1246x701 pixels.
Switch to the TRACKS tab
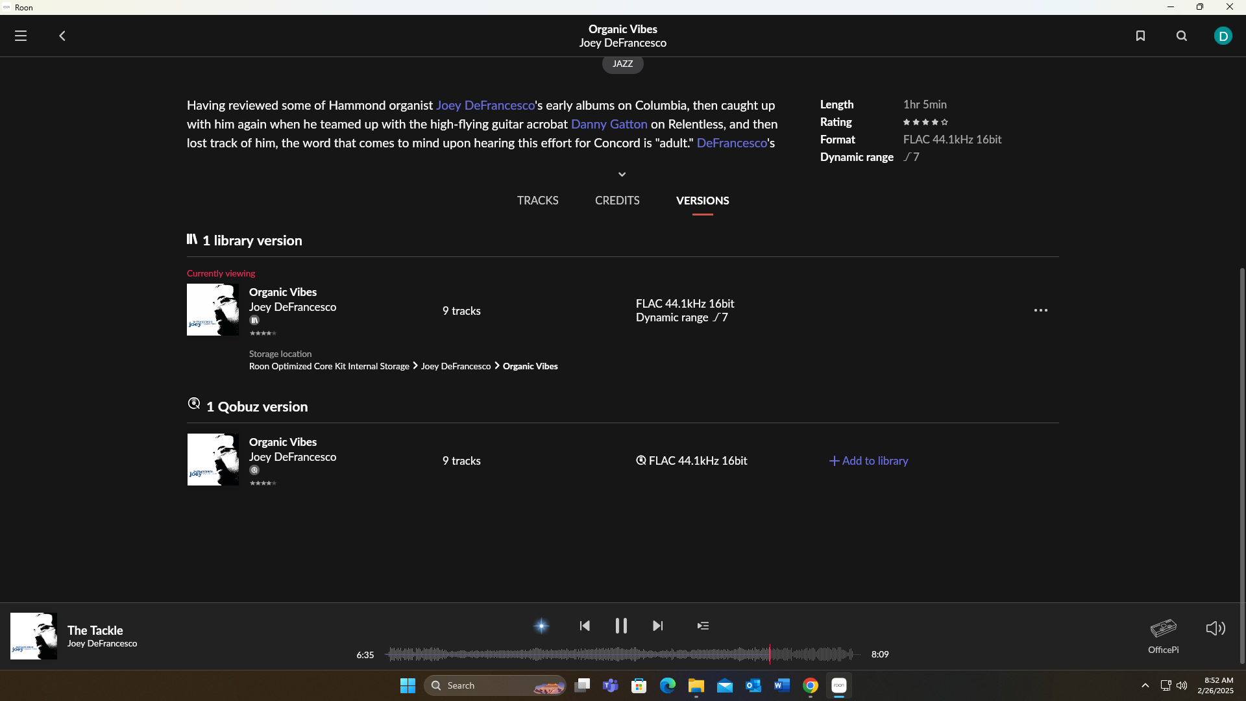(x=537, y=201)
